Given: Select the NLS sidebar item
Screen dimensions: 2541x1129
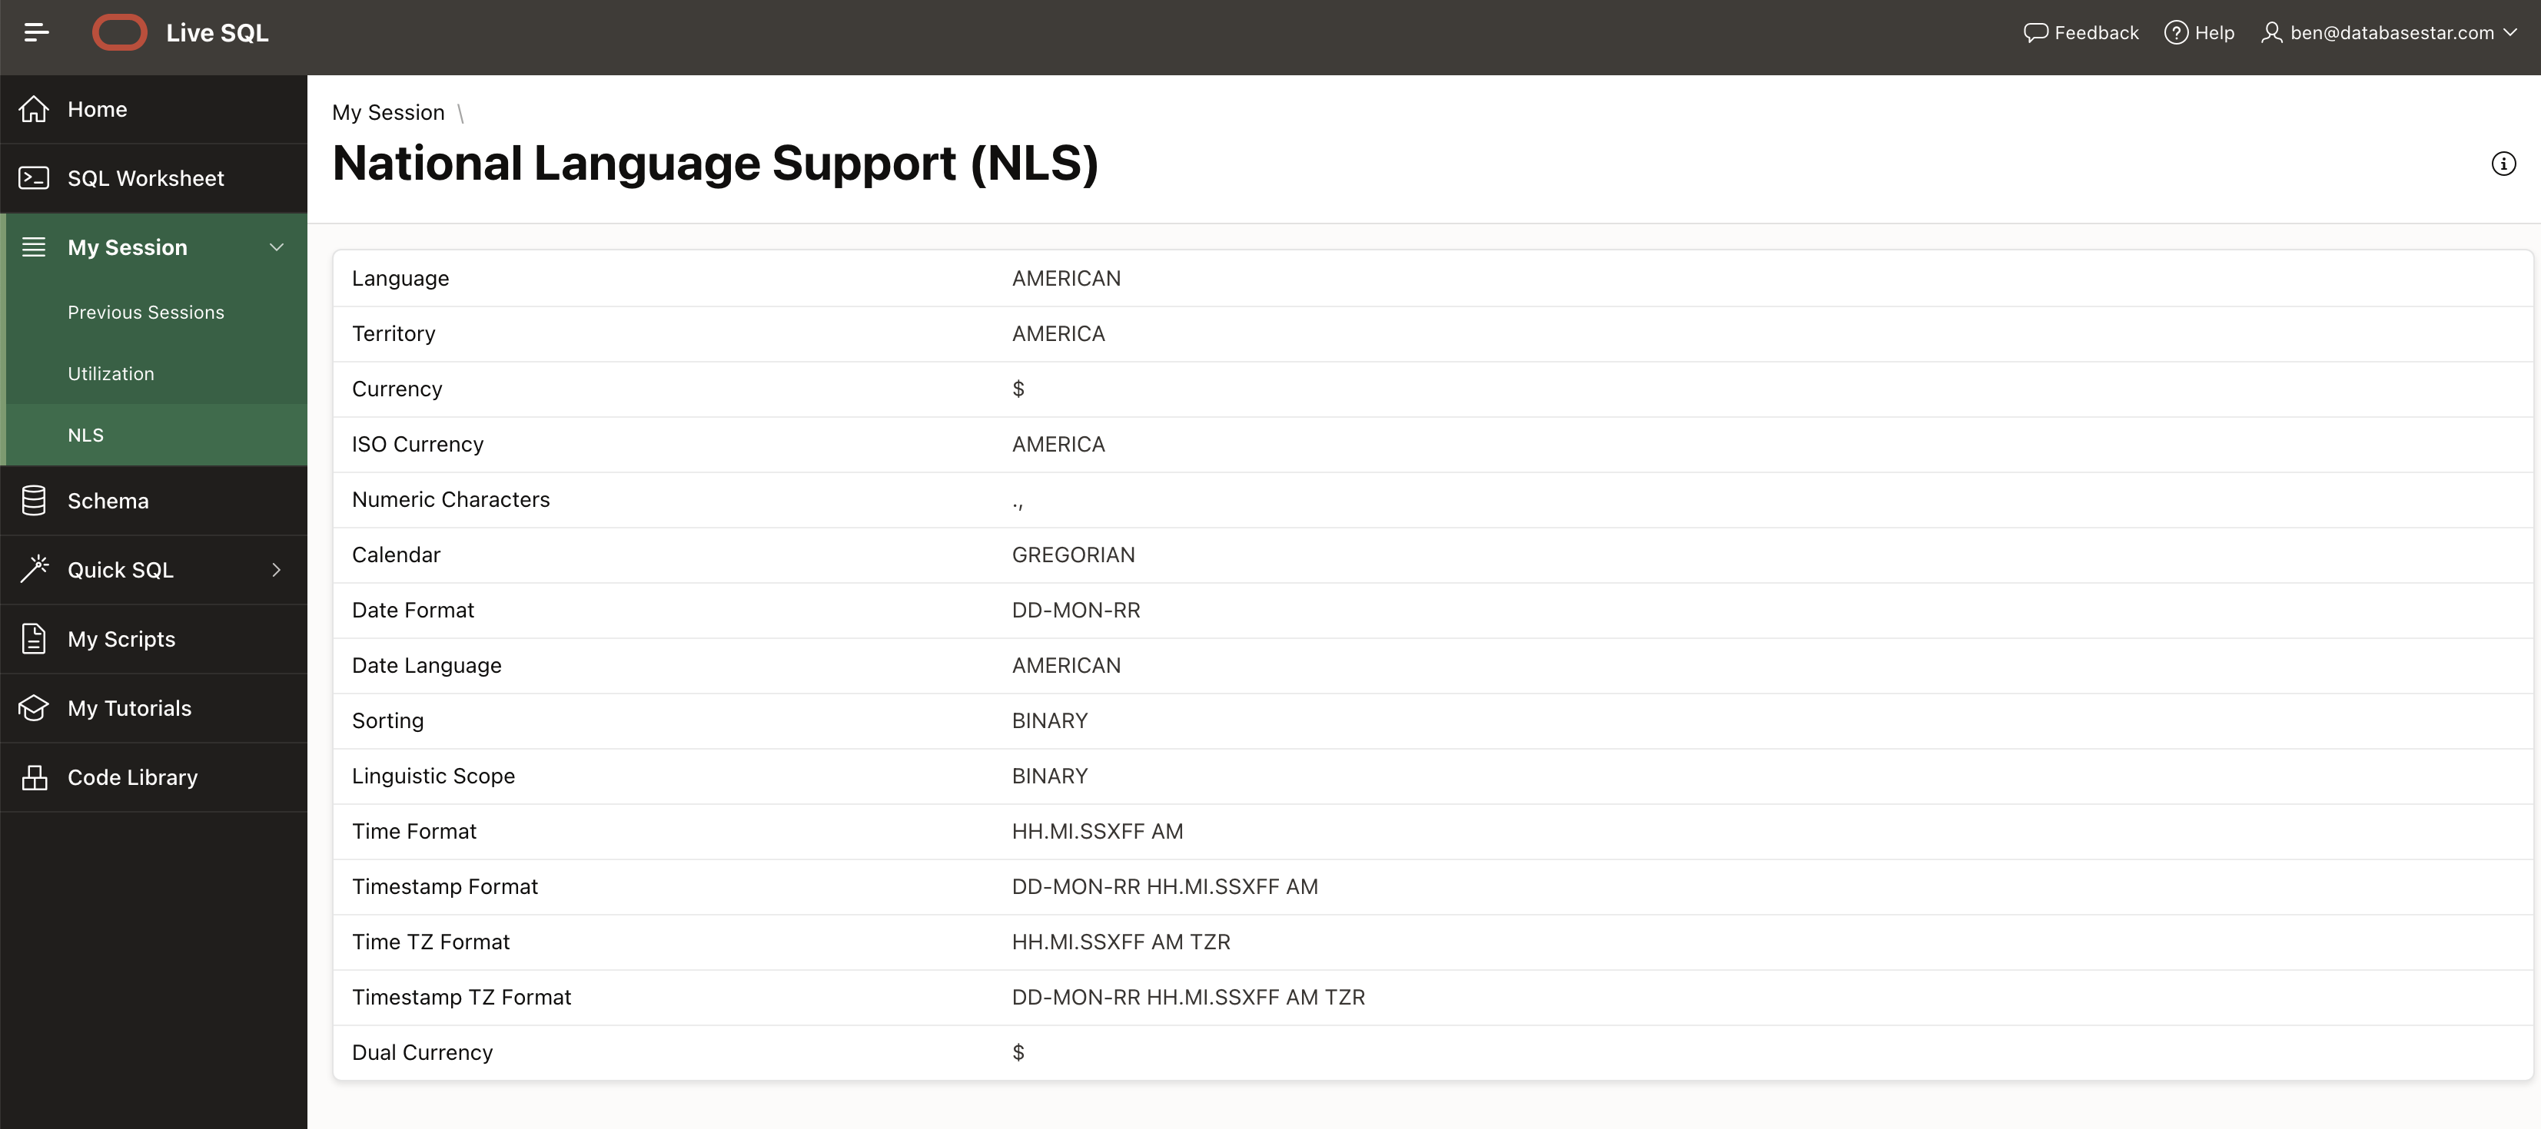Looking at the screenshot, I should [x=86, y=435].
